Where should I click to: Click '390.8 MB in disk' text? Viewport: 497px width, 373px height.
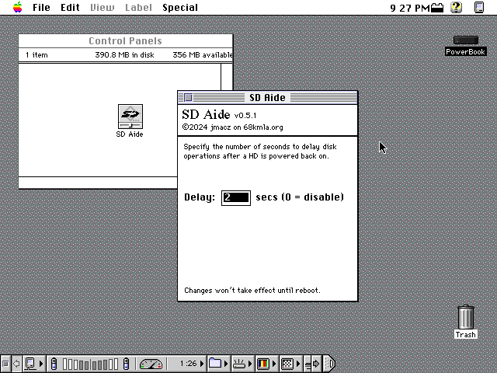124,55
